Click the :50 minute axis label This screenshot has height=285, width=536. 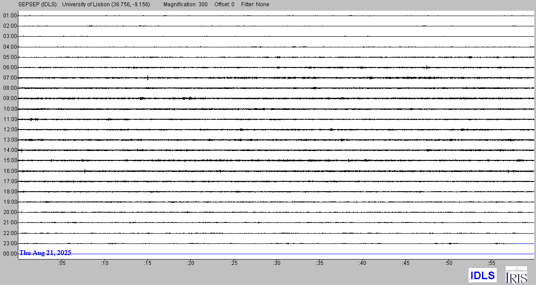tap(450, 264)
